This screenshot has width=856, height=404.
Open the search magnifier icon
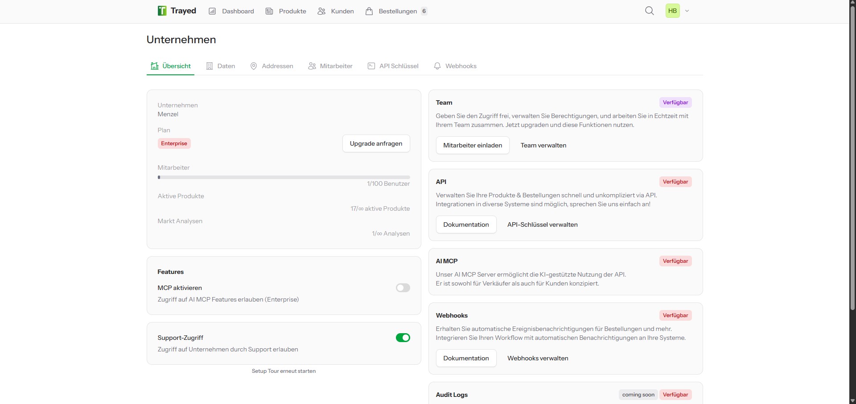pos(649,10)
